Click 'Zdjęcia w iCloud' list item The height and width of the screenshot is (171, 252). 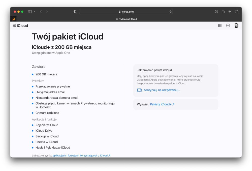tap(47, 125)
